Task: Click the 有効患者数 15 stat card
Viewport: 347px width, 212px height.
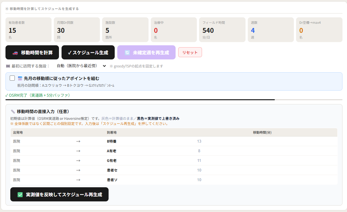Action: pos(28,30)
